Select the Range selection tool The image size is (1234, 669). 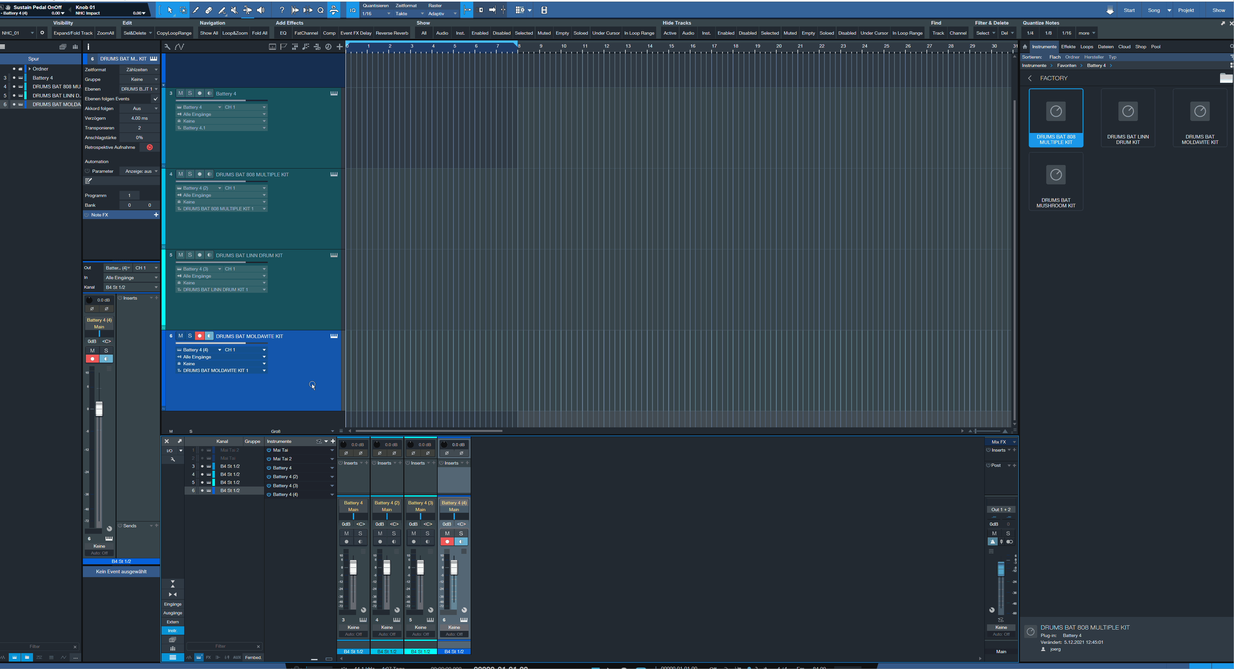[x=183, y=10]
